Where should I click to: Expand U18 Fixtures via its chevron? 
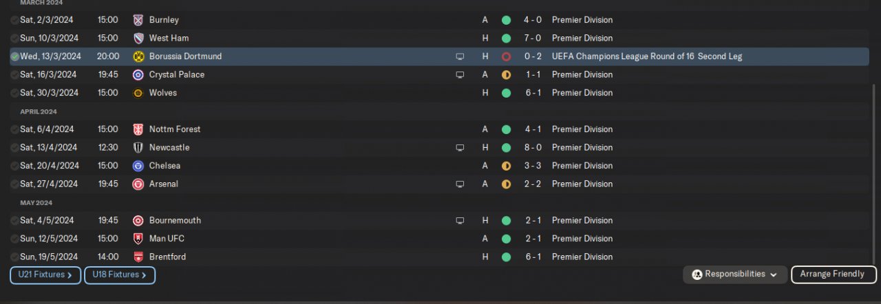tap(144, 275)
